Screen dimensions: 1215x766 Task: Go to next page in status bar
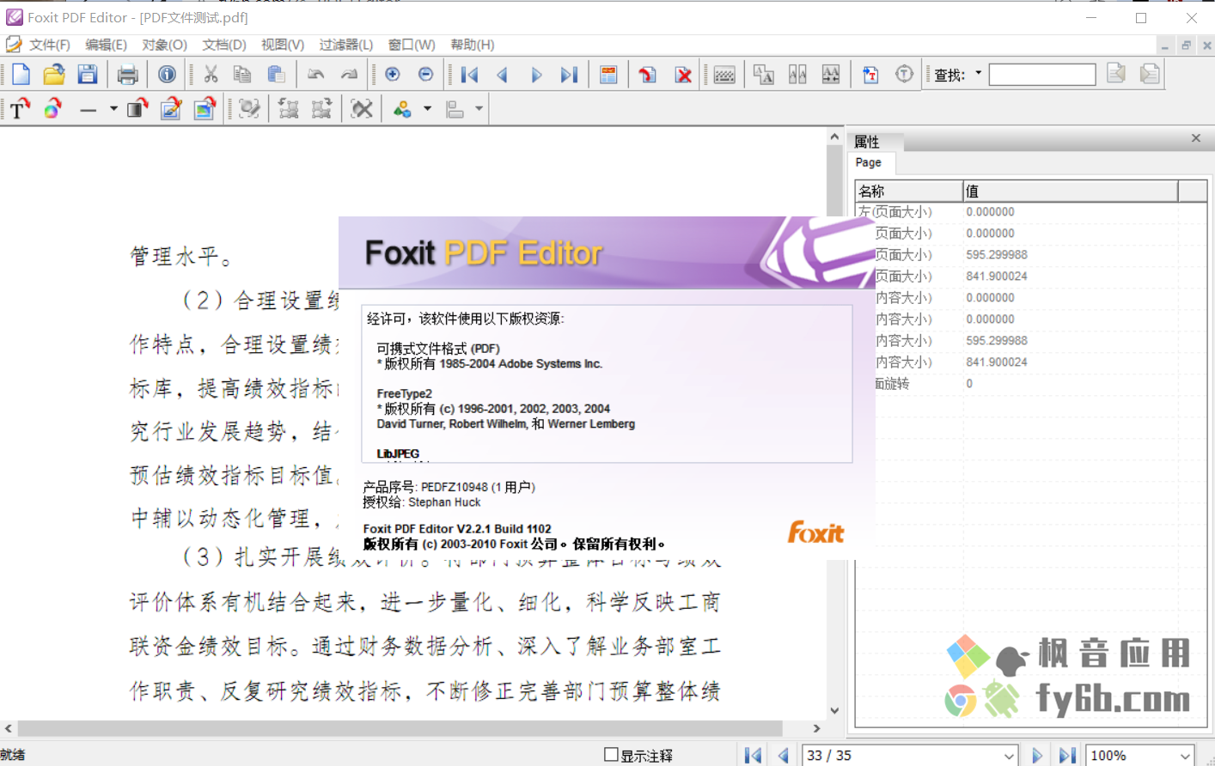[x=1037, y=756]
